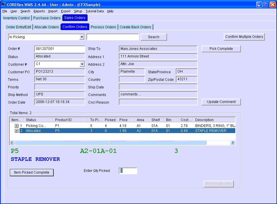Go to Create Back Orders tab
This screenshot has height=204, width=277.
[135, 27]
